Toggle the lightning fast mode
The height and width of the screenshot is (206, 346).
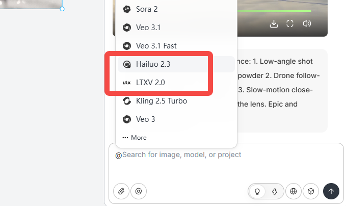click(275, 191)
